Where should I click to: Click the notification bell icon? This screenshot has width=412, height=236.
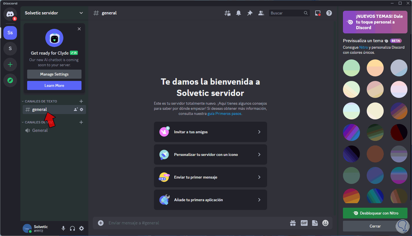tap(239, 13)
